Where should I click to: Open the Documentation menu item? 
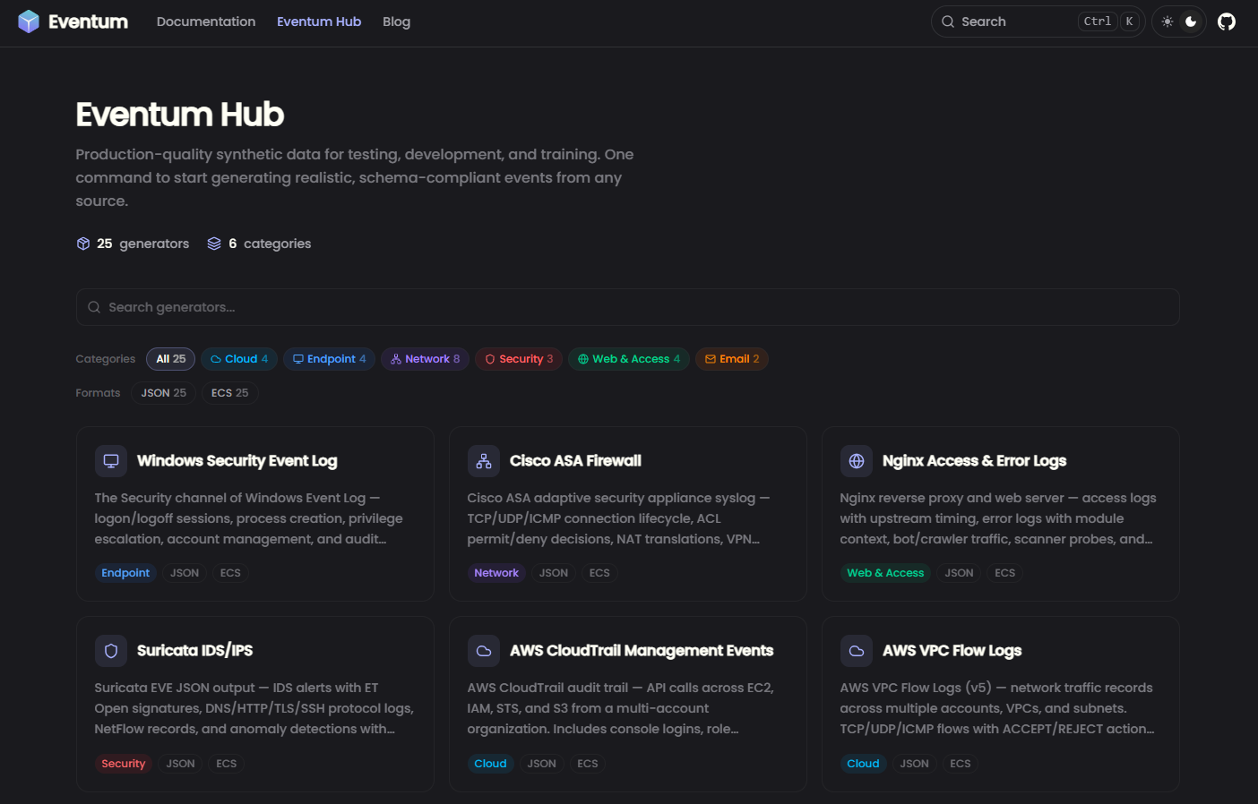[x=206, y=21]
